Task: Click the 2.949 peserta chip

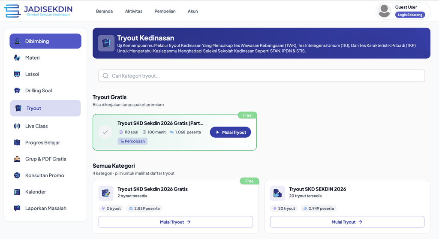Action: point(319,209)
